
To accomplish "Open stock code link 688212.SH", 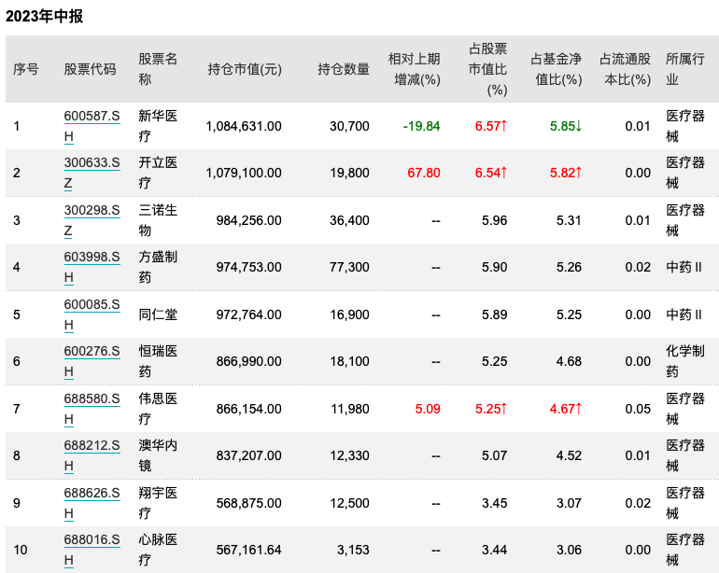I will (92, 455).
